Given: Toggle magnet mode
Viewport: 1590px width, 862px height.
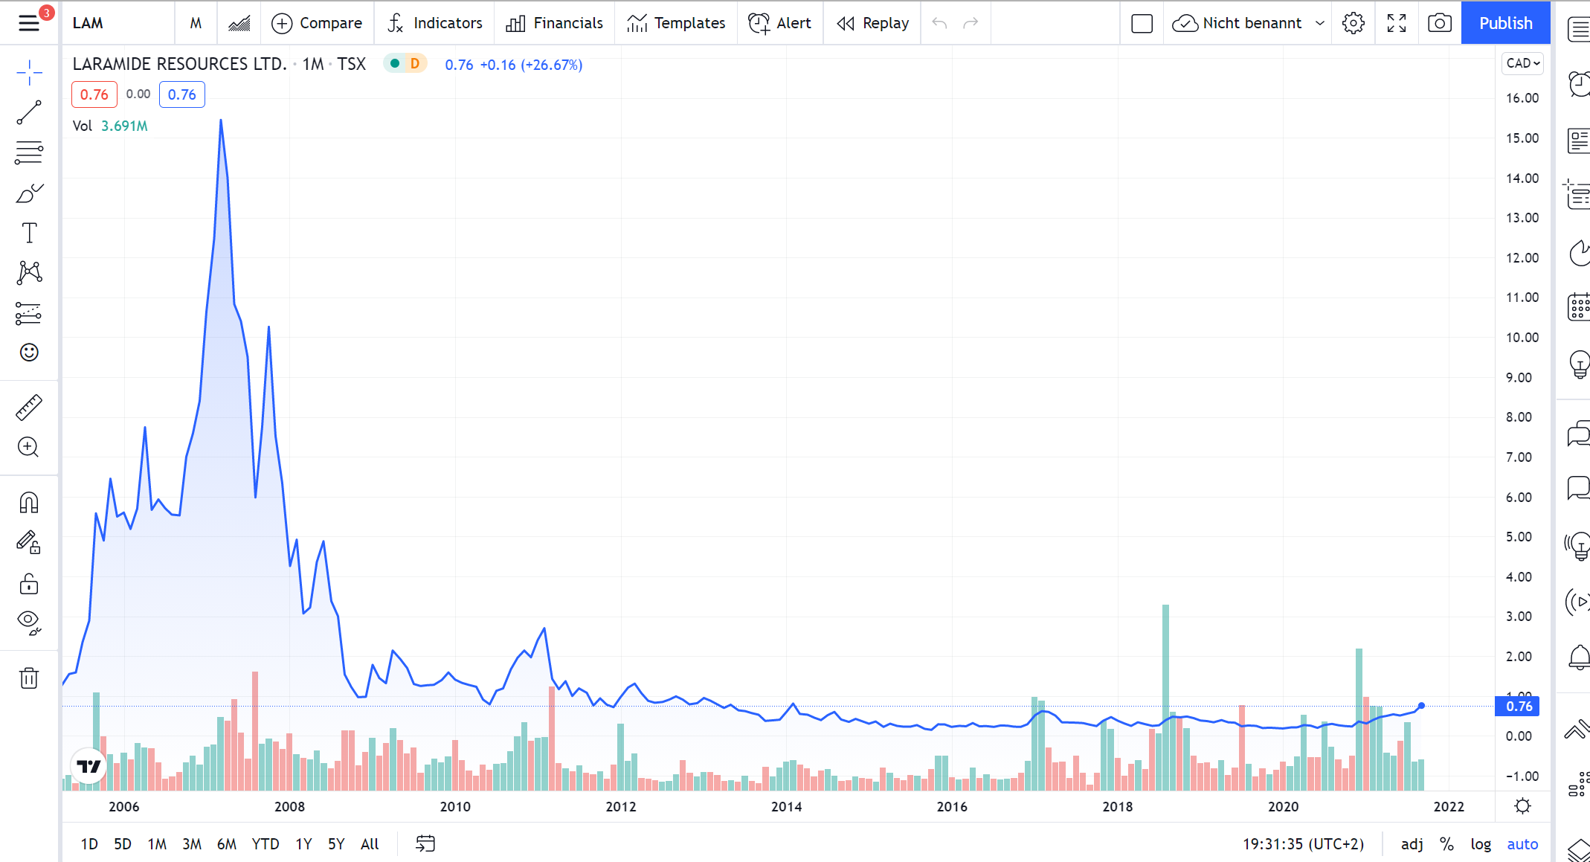Looking at the screenshot, I should coord(29,503).
